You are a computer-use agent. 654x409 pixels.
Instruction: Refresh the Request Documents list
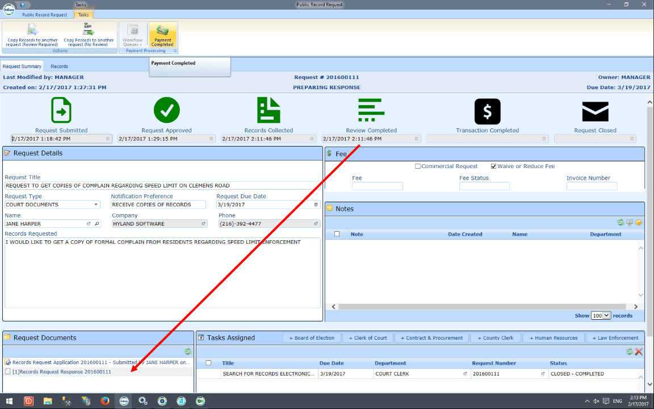(188, 352)
